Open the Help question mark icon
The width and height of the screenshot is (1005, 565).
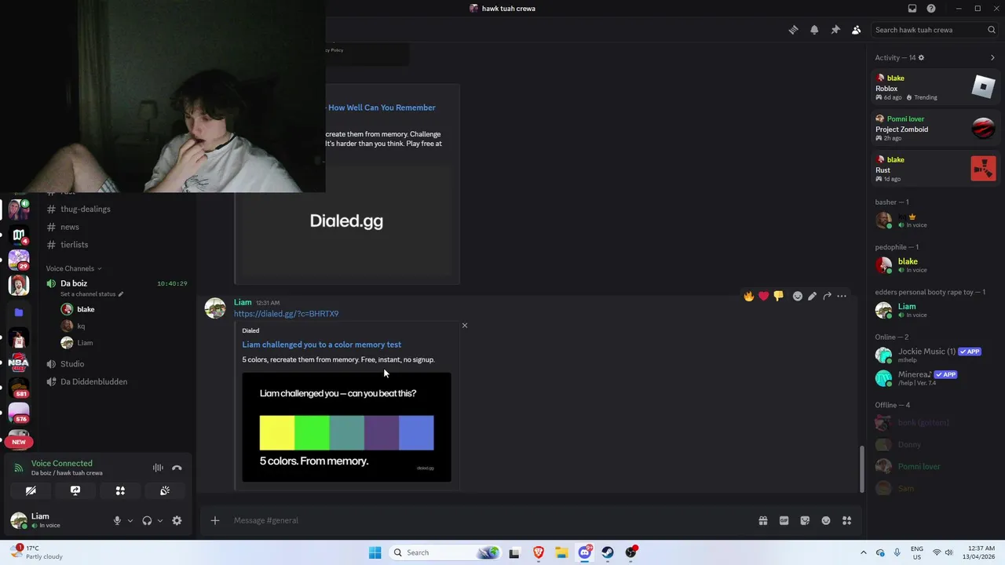point(931,9)
